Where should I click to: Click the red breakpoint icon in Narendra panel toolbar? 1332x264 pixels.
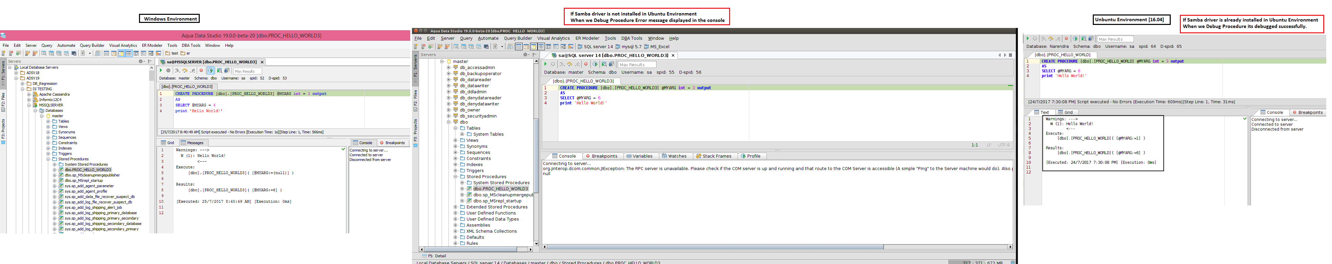pyautogui.click(x=1066, y=39)
